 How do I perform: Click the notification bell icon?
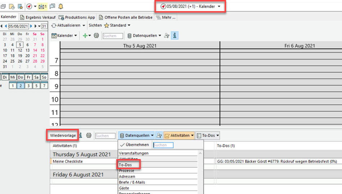click(60, 6)
